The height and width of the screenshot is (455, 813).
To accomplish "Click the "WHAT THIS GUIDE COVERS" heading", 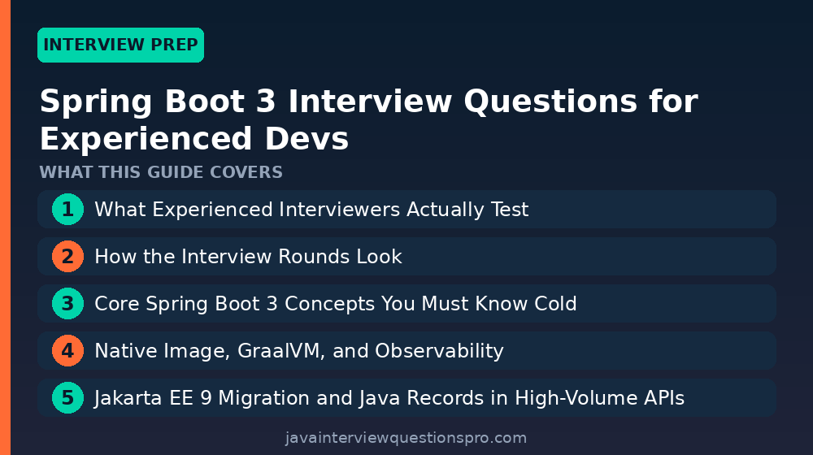I will [x=161, y=172].
